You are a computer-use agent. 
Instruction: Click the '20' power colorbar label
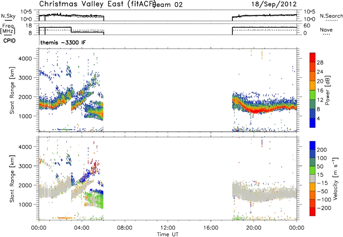(320, 81)
